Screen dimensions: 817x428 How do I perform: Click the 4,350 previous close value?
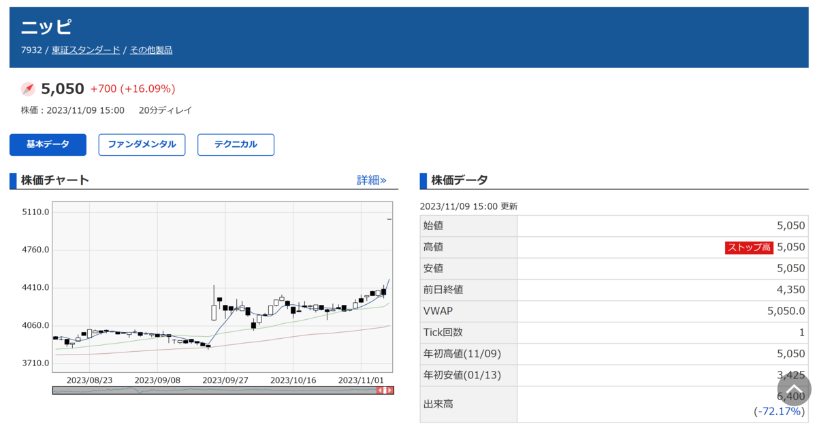click(790, 290)
